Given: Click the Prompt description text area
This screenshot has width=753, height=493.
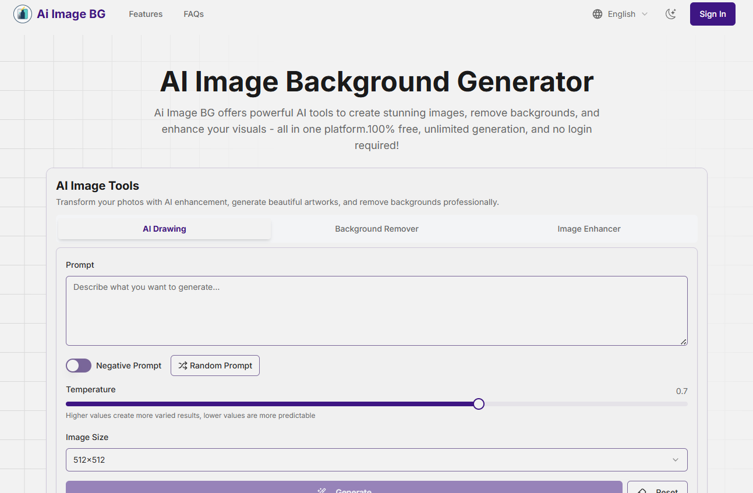Looking at the screenshot, I should (377, 311).
